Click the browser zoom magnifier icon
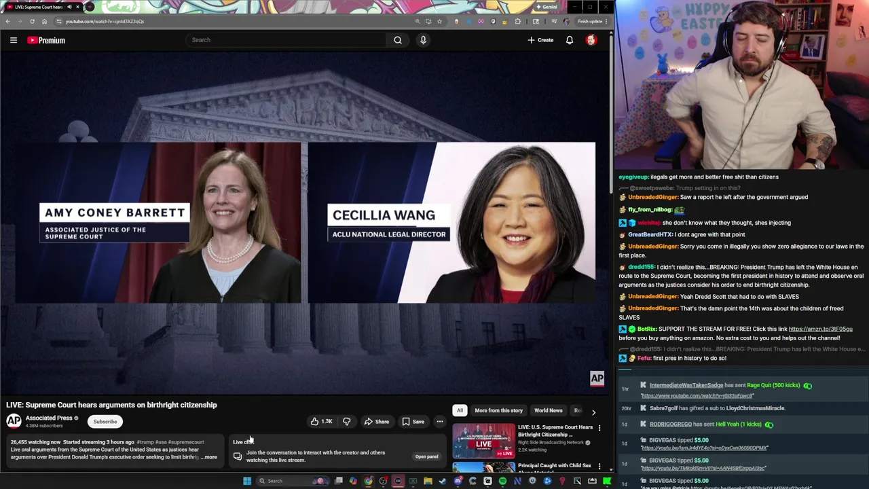This screenshot has height=489, width=869. coord(418,21)
